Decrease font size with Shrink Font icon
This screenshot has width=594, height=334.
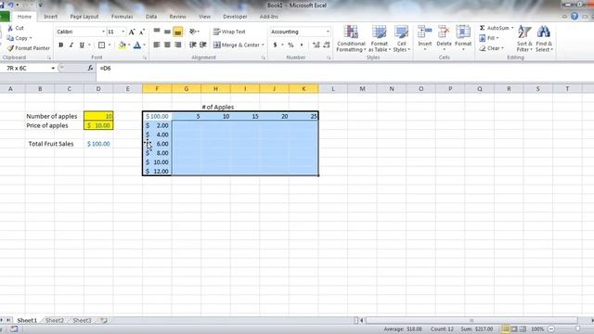tap(142, 32)
